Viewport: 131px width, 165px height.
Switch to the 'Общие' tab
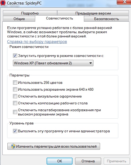[x=19, y=19]
